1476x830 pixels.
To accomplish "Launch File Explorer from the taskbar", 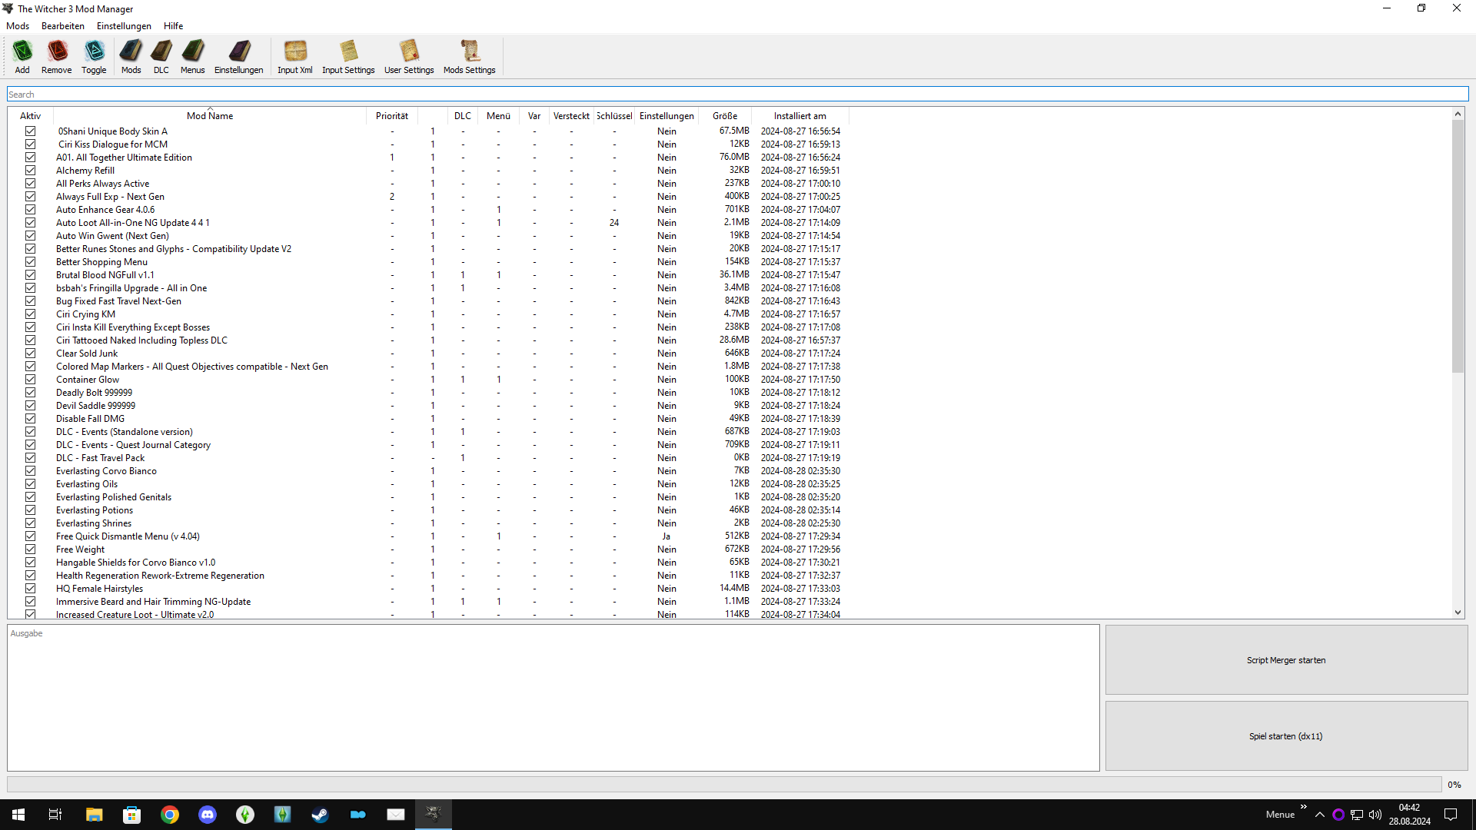I will (94, 815).
